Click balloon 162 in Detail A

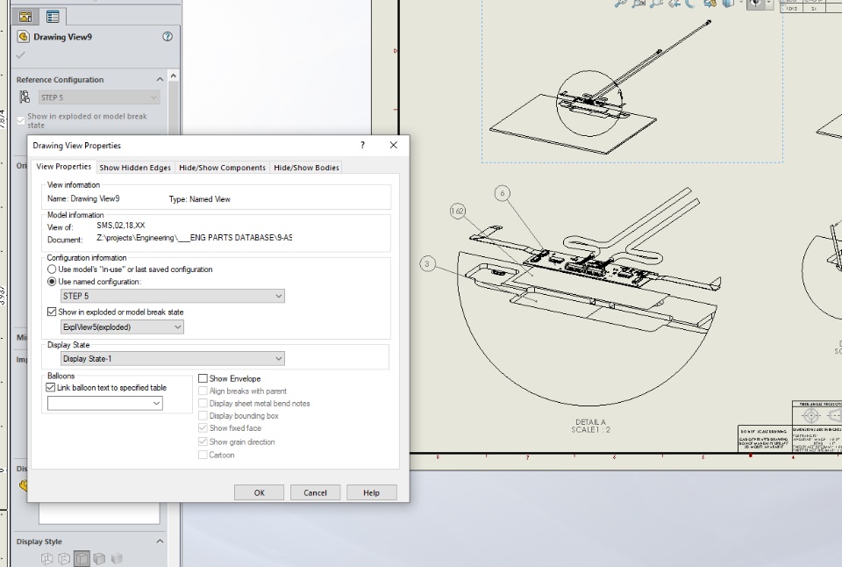pyautogui.click(x=458, y=211)
